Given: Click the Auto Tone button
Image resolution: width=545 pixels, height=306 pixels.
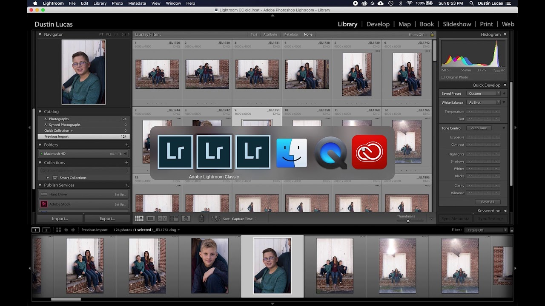Looking at the screenshot, I should coord(479,128).
